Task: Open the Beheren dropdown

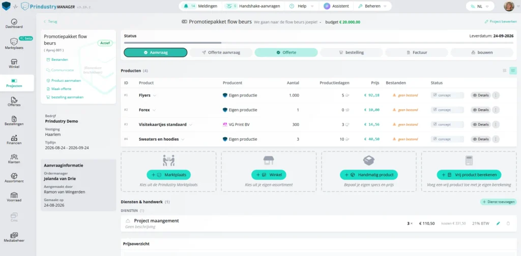Action: (x=372, y=6)
